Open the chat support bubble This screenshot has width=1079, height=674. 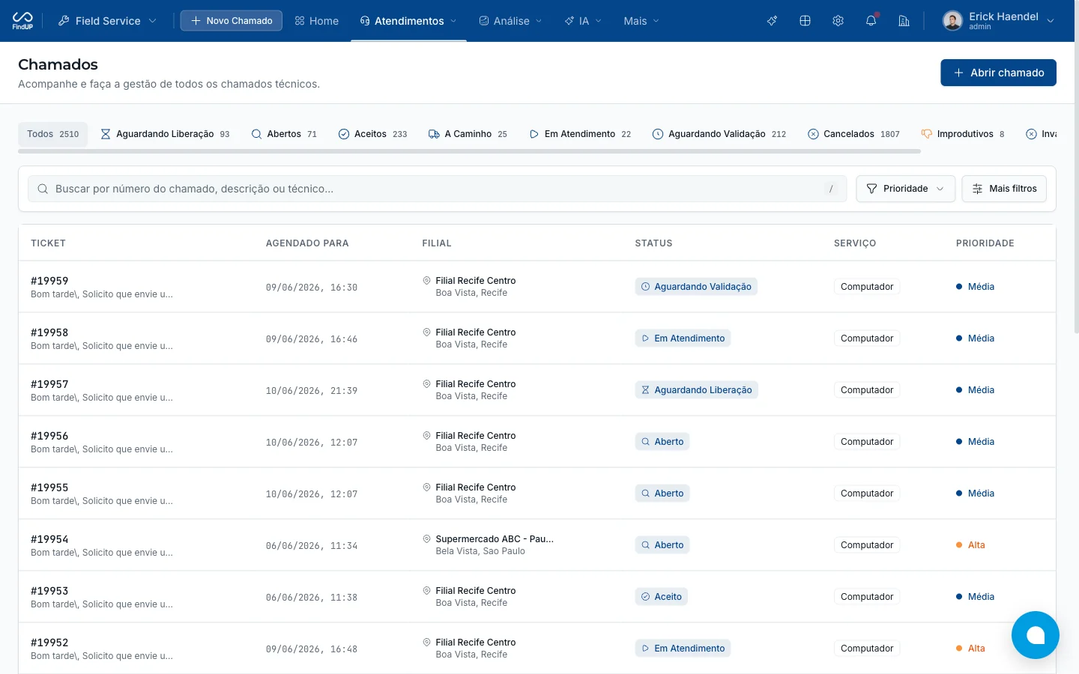[1035, 635]
